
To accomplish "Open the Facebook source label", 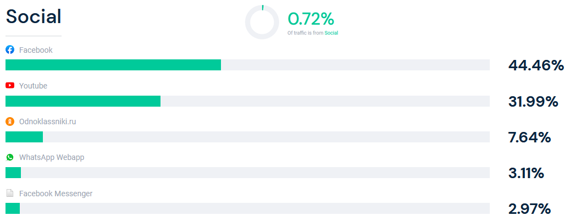I will coord(36,50).
